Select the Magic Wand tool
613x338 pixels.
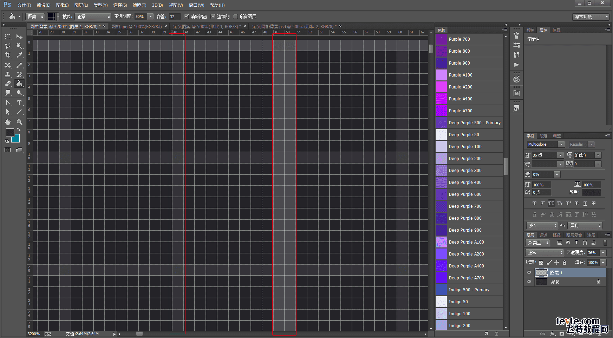tap(19, 46)
